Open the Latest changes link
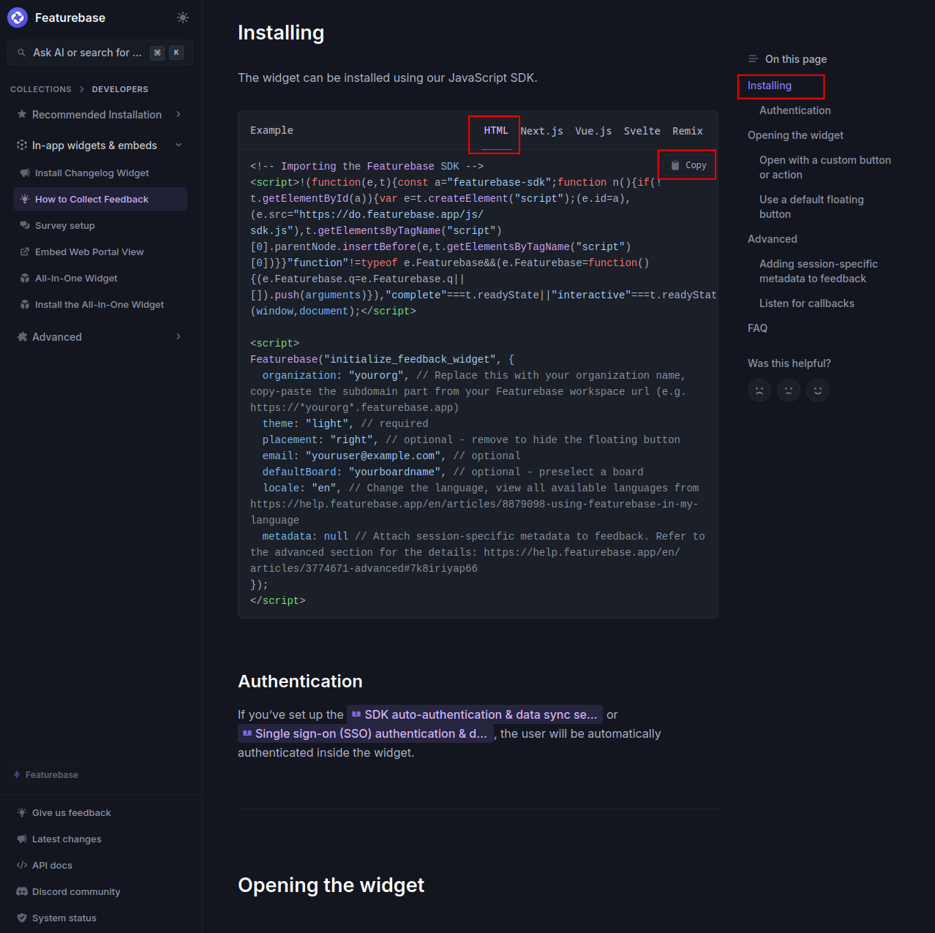This screenshot has width=935, height=933. 67,839
